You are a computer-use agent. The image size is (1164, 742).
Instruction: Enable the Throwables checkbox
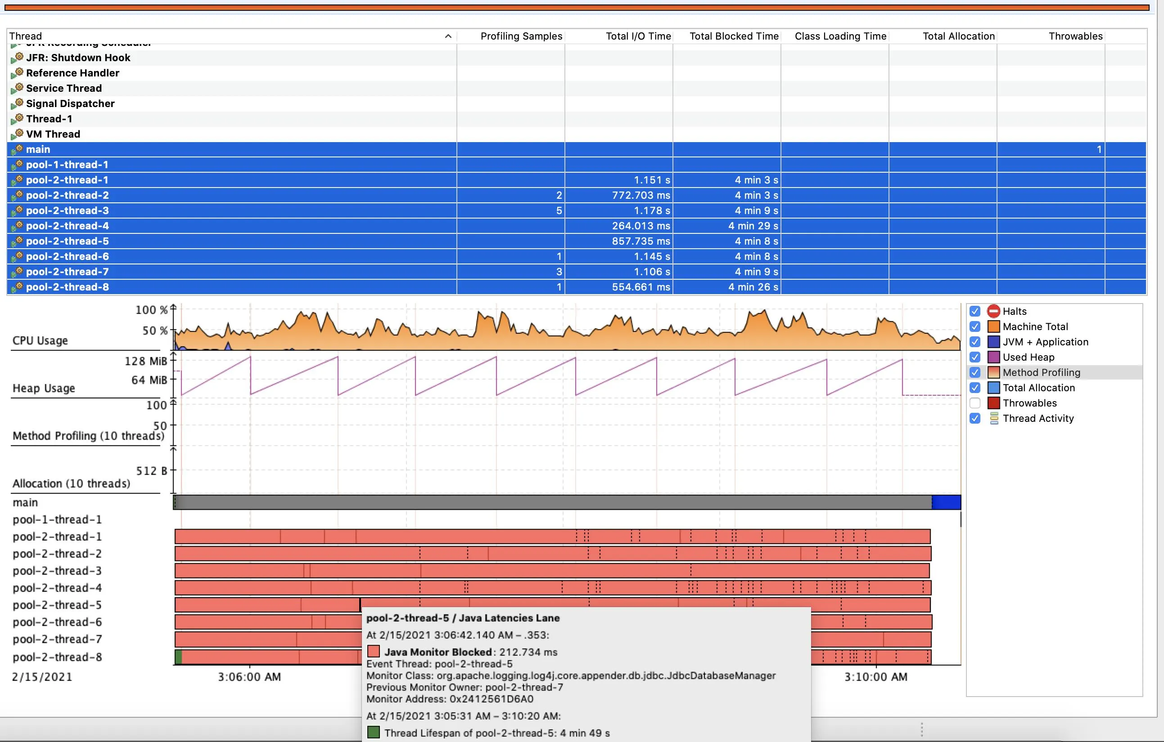(975, 403)
